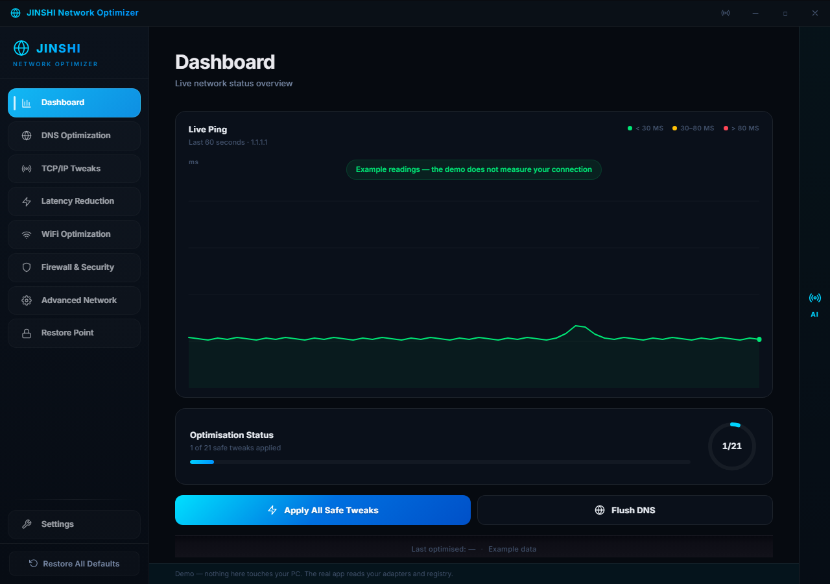830x584 pixels.
Task: Click 'Last 60 seconds · 1.1.1.1' text
Action: coord(228,142)
